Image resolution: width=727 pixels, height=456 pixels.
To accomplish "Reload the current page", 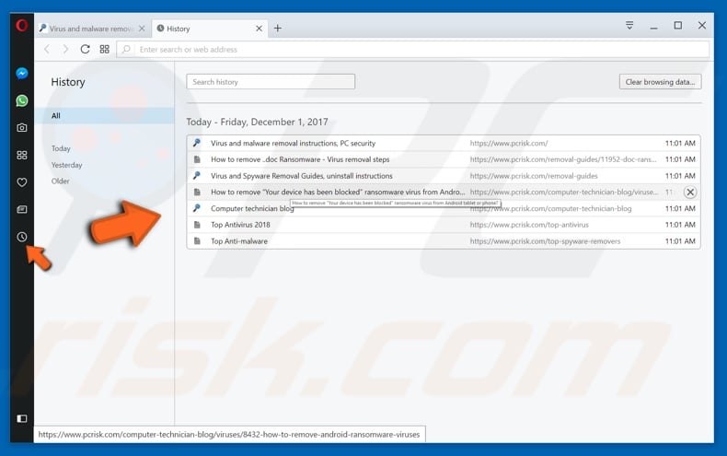I will tap(85, 49).
